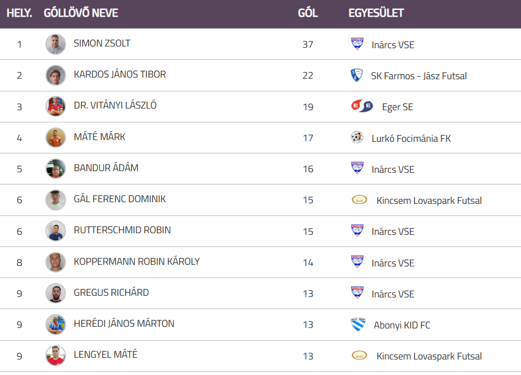Click Kincsem Lovaspark logo in Lengyel Máté row
521x375 pixels.
(359, 356)
